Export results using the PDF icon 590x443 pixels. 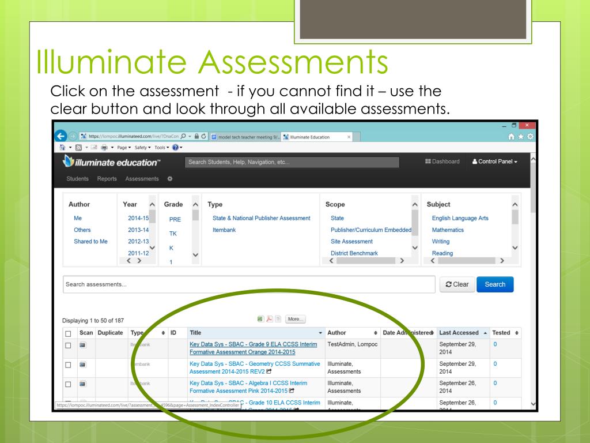270,319
